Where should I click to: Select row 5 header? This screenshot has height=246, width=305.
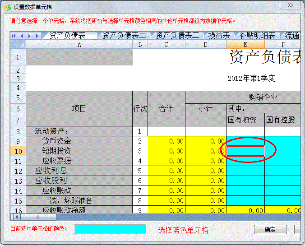[x=18, y=97]
